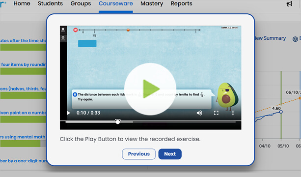Click the megaphone announcements icon
Image resolution: width=301 pixels, height=177 pixels.
pyautogui.click(x=289, y=3)
